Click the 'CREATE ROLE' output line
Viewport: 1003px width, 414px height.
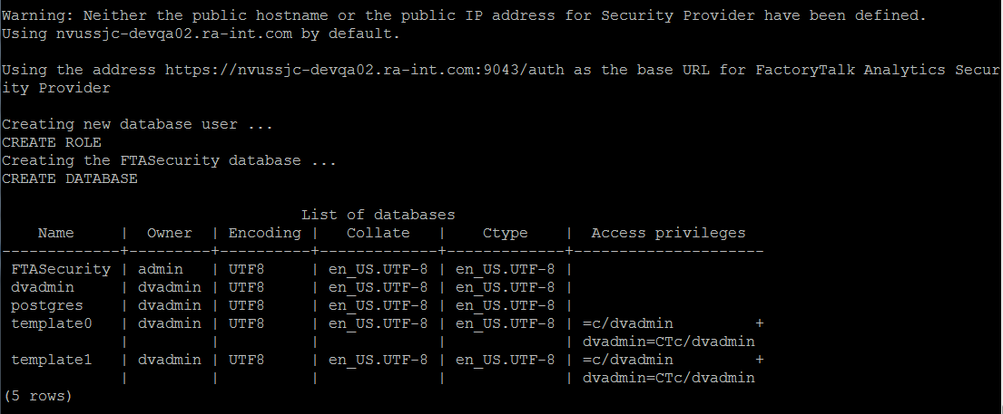click(x=52, y=142)
